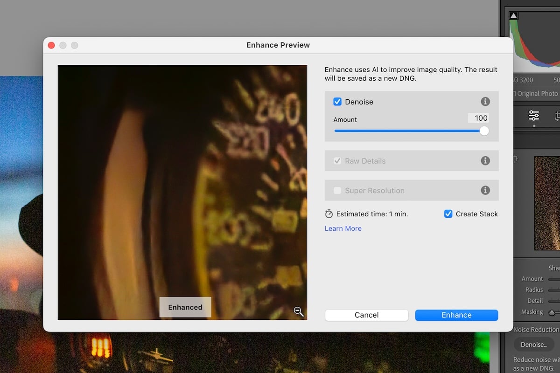
Task: Click the Denoise Amount slider handle
Action: coord(483,131)
